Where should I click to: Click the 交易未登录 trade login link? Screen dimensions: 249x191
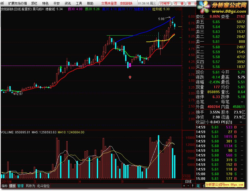click(x=109, y=3)
